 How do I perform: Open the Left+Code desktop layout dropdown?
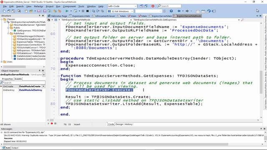click(x=135, y=6)
